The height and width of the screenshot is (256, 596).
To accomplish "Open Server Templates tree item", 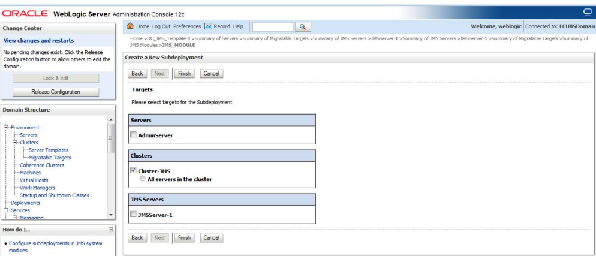I will click(x=49, y=150).
